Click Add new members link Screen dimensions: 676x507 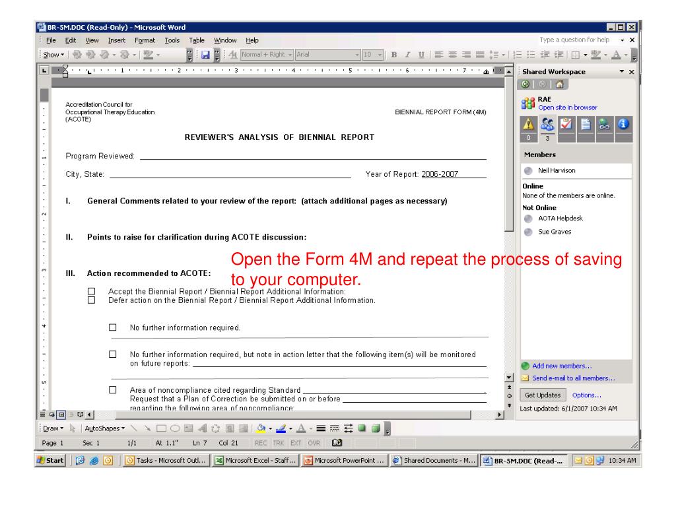coord(562,366)
